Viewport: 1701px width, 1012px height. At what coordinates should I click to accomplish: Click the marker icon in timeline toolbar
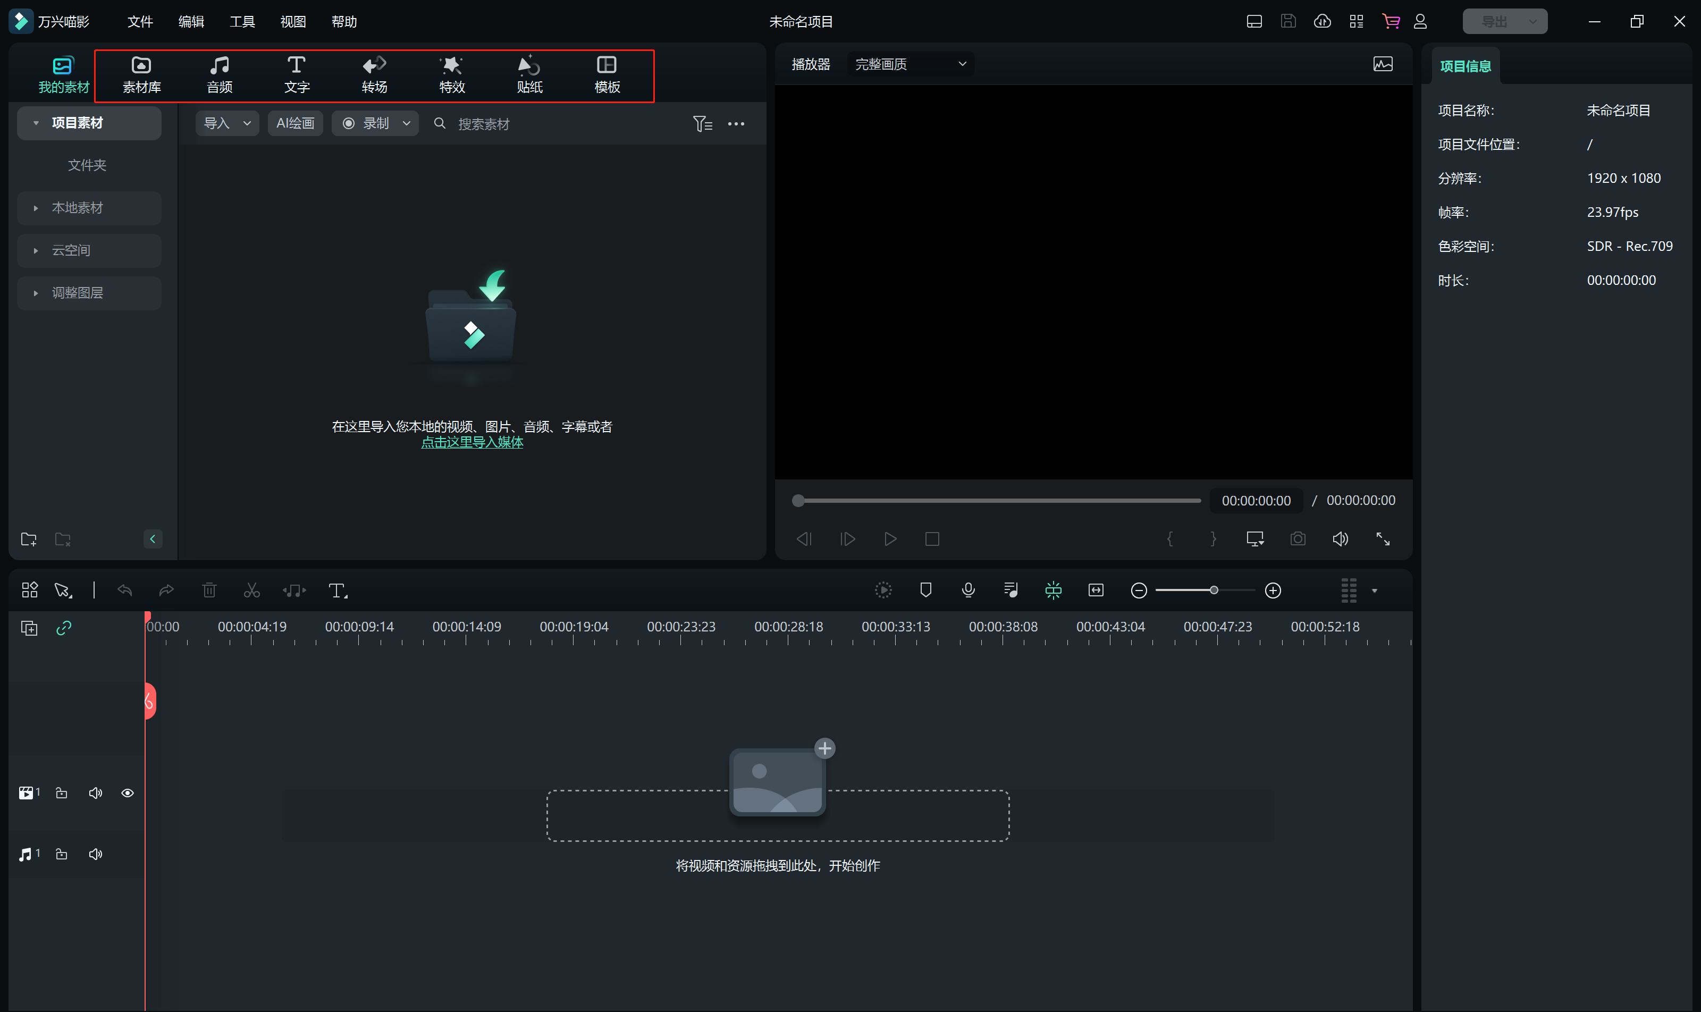click(925, 590)
